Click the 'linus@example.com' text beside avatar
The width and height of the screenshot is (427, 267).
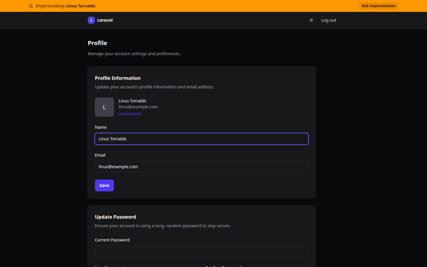[138, 107]
